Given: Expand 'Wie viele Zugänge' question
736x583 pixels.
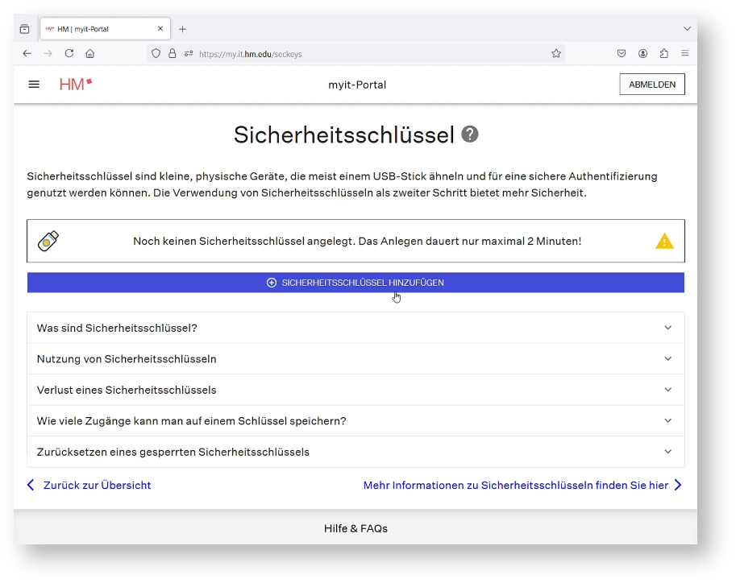Looking at the screenshot, I should click(356, 420).
